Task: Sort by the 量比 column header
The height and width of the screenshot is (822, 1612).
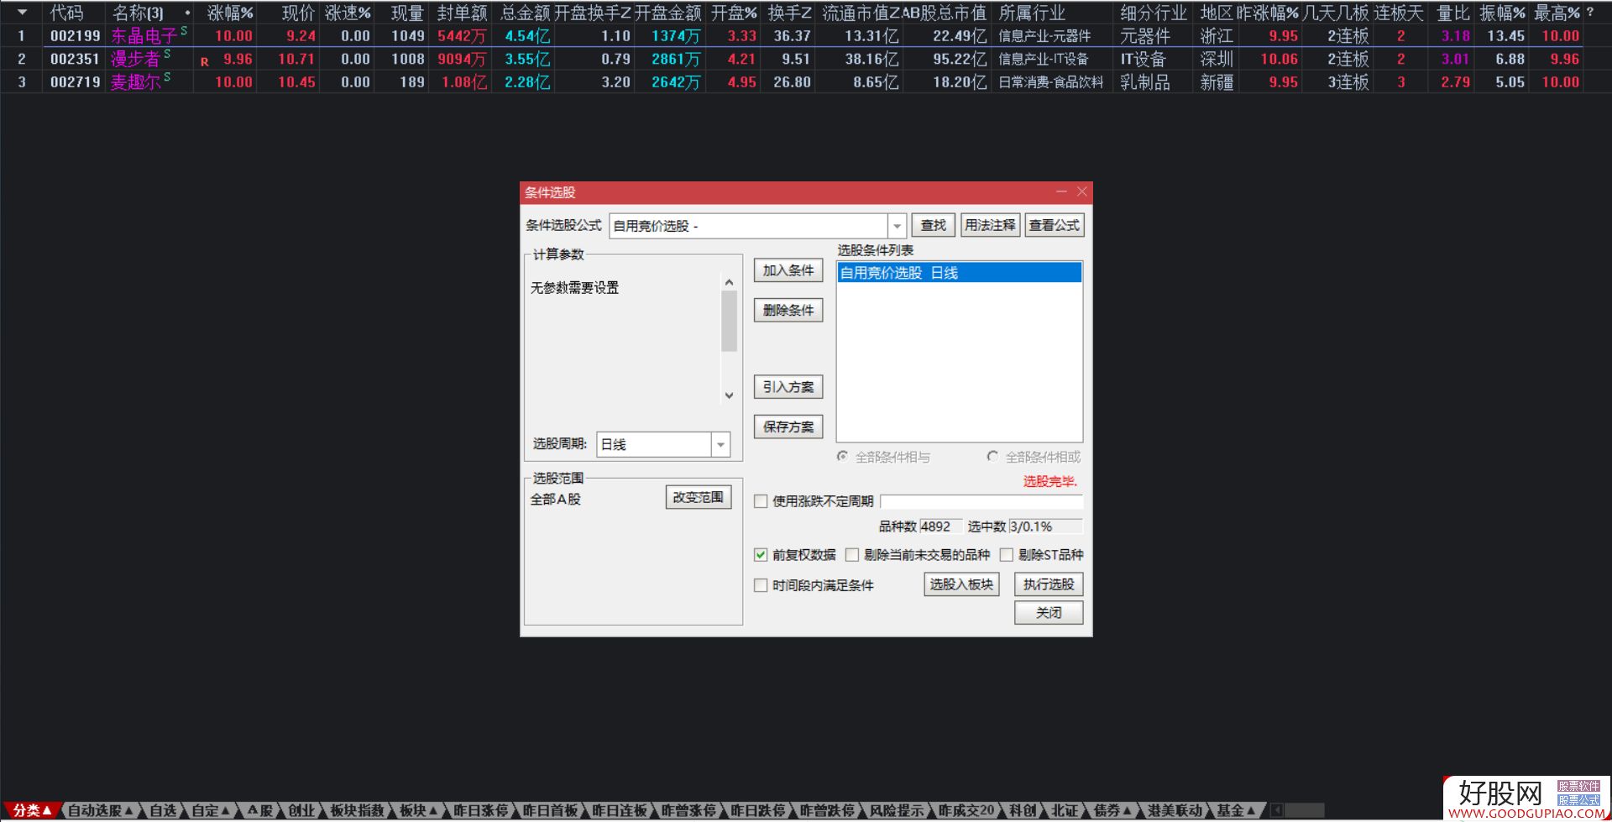Action: 1452,13
